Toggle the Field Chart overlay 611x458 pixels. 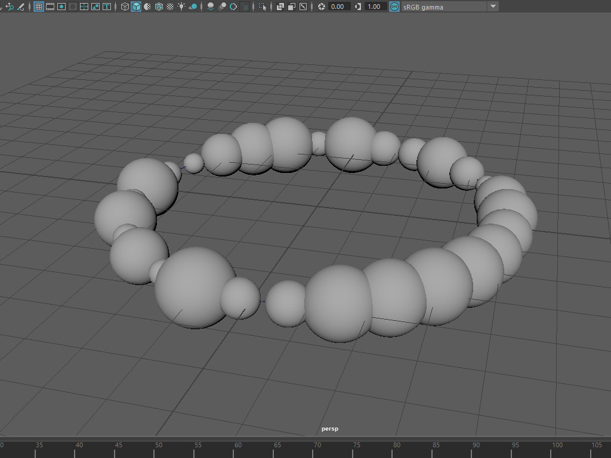84,7
